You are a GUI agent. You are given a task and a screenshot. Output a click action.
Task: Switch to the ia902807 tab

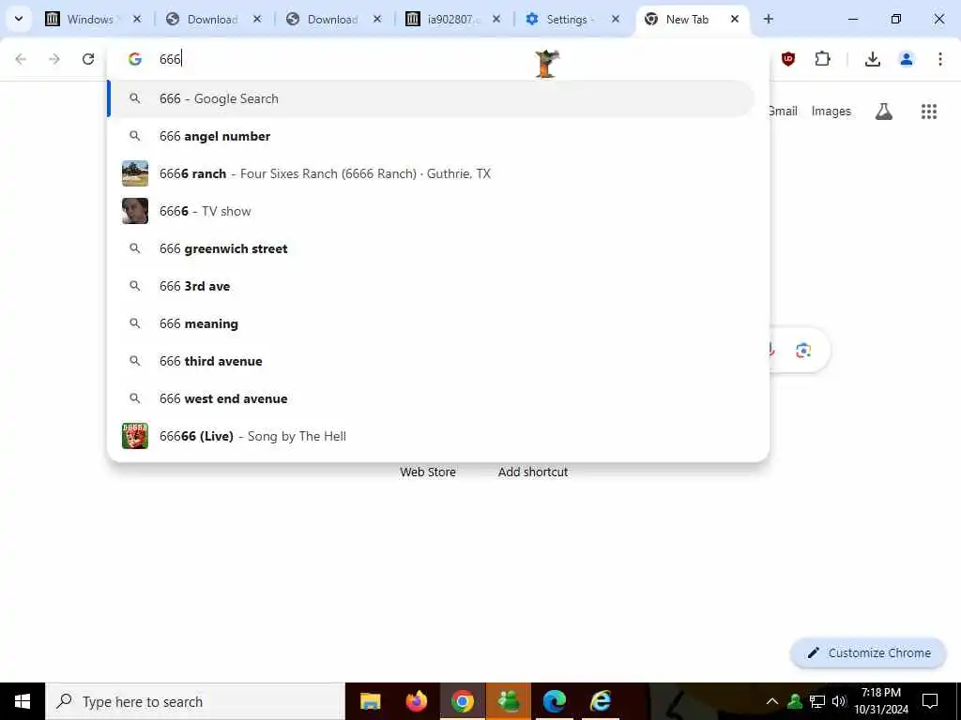[452, 20]
